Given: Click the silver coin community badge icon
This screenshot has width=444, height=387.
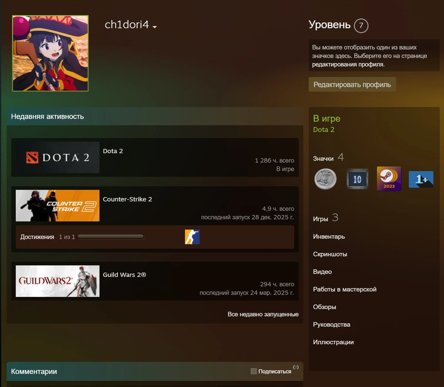Looking at the screenshot, I should pos(326,179).
